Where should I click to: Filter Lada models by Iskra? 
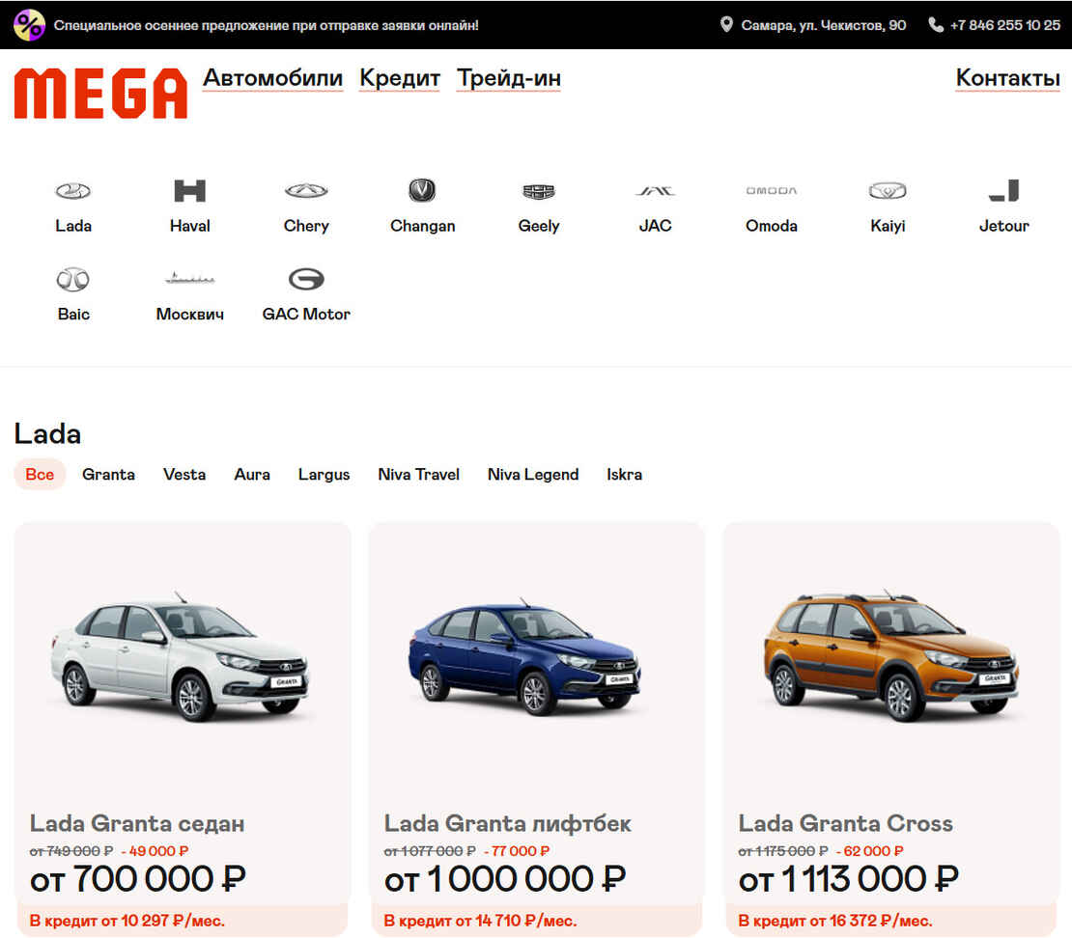(624, 474)
